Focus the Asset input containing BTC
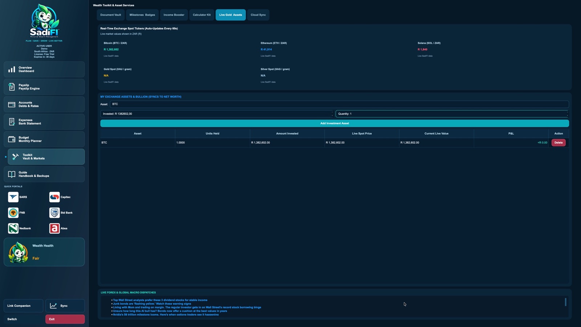This screenshot has height=327, width=581. coord(339,104)
